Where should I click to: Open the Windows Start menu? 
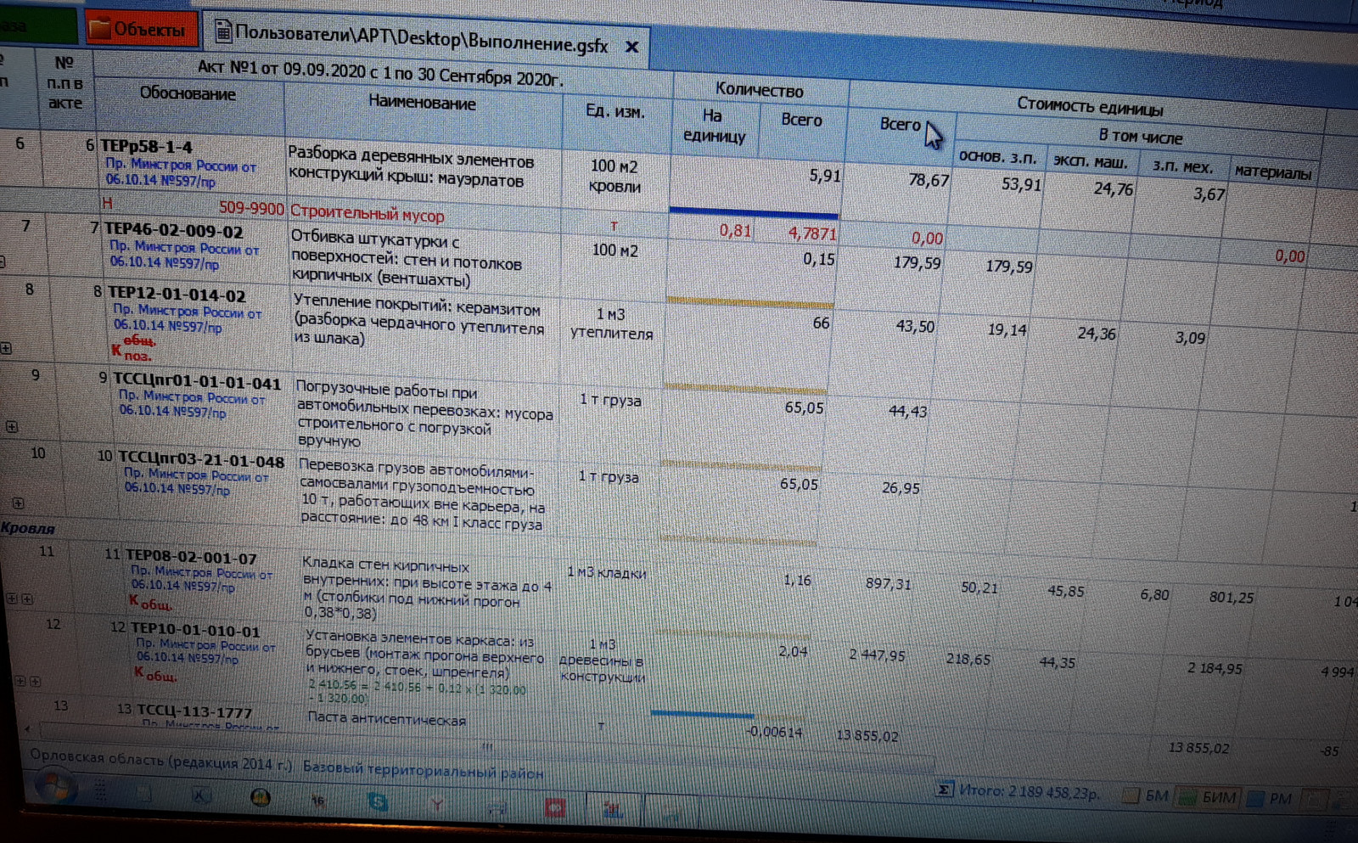coord(54,787)
